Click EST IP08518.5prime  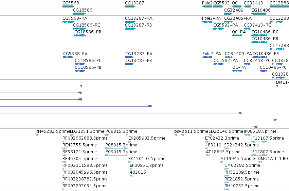coord(247,135)
